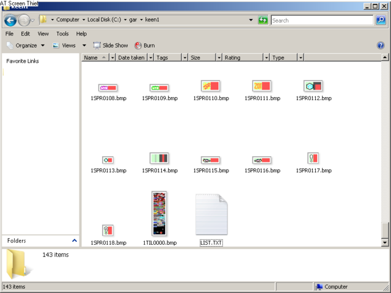Open the Organize dropdown menu
391x293 pixels.
pos(26,45)
